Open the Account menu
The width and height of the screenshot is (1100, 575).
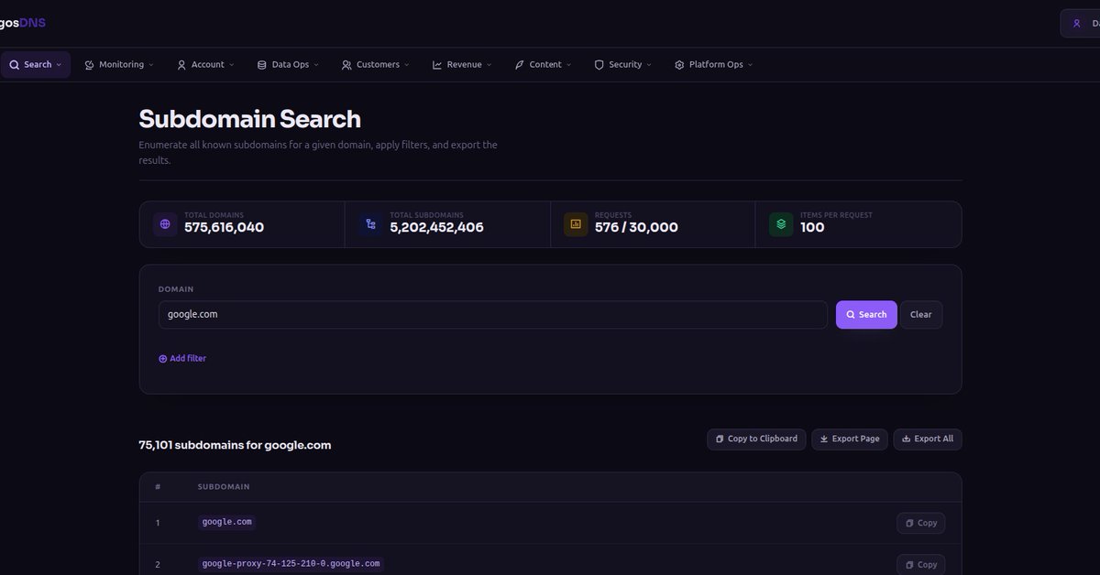(205, 65)
